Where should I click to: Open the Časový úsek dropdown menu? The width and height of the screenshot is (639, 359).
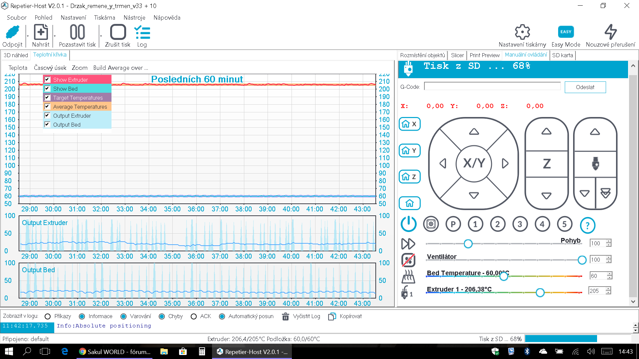click(x=50, y=68)
